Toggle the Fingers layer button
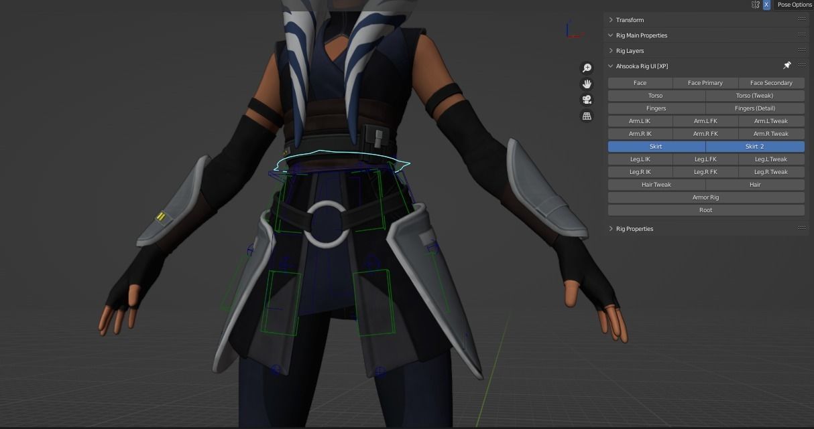 point(656,108)
